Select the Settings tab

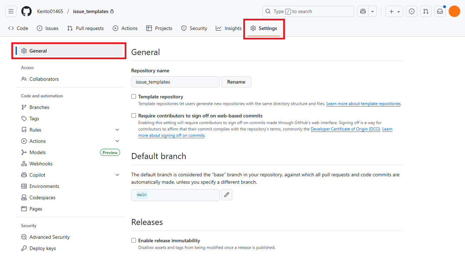(264, 28)
